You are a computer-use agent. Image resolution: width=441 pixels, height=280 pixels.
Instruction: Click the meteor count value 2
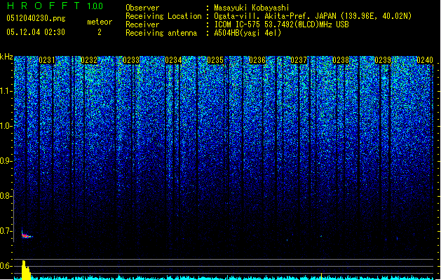click(x=100, y=32)
